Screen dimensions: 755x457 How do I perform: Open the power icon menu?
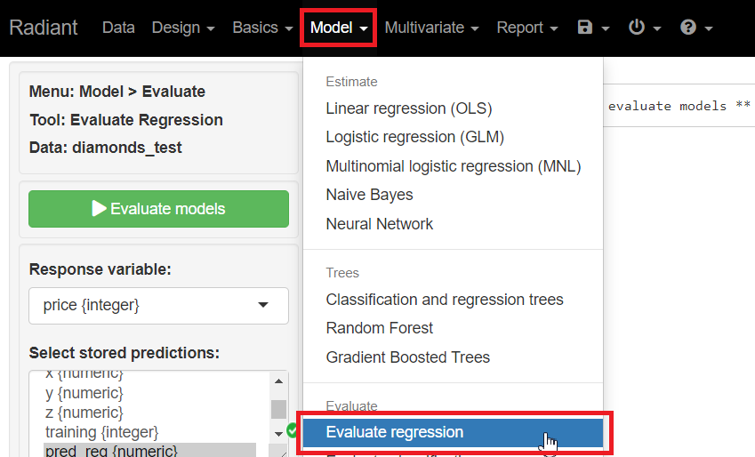pos(644,28)
